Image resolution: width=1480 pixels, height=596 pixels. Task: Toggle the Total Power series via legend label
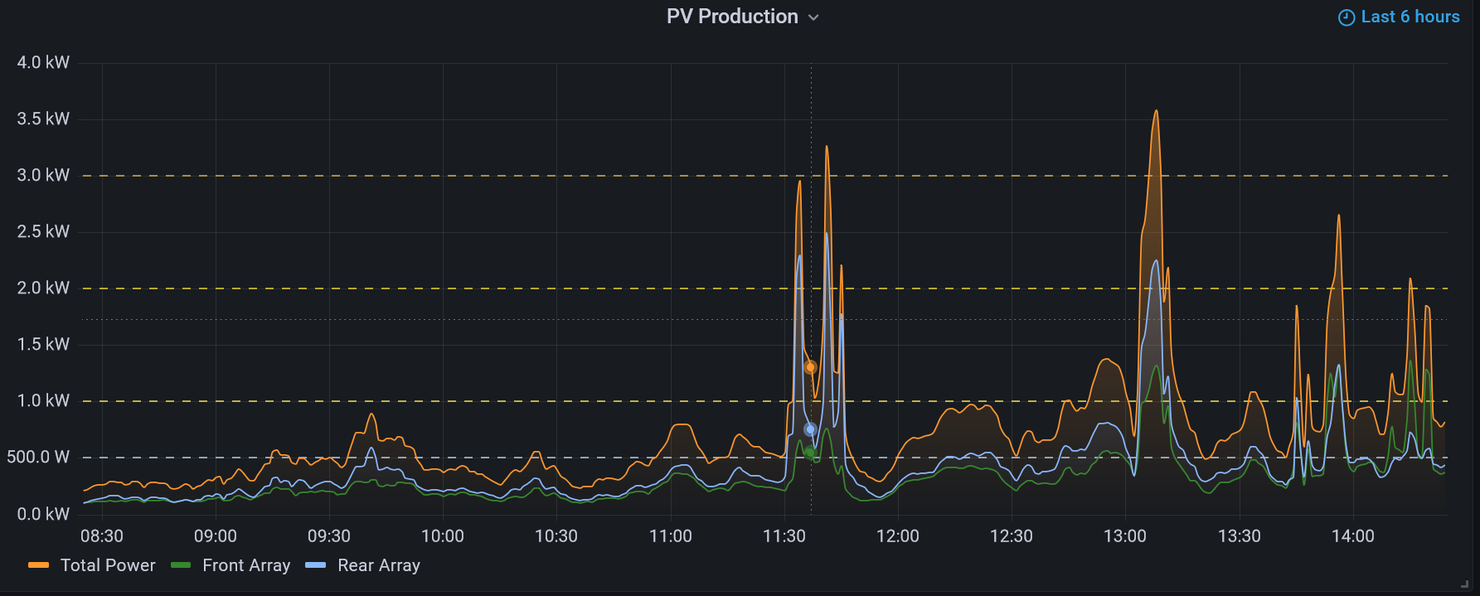[x=108, y=565]
